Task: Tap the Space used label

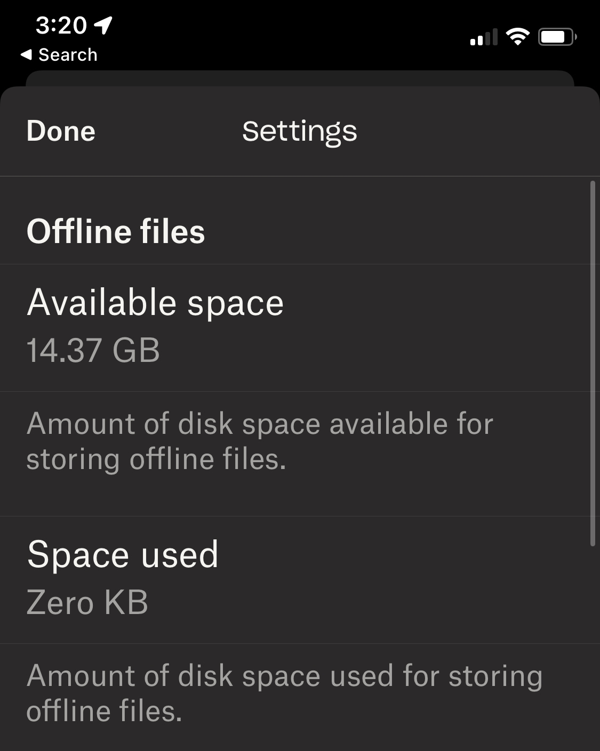Action: click(123, 554)
